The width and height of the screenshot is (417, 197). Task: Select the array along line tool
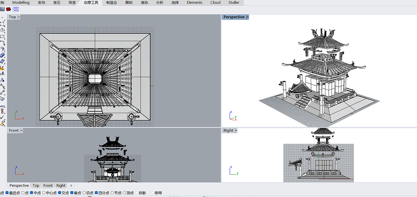[3, 105]
